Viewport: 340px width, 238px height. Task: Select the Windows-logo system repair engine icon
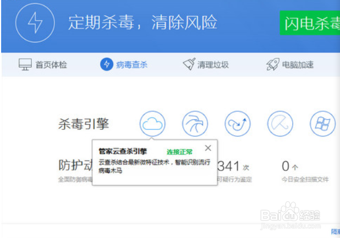322,124
